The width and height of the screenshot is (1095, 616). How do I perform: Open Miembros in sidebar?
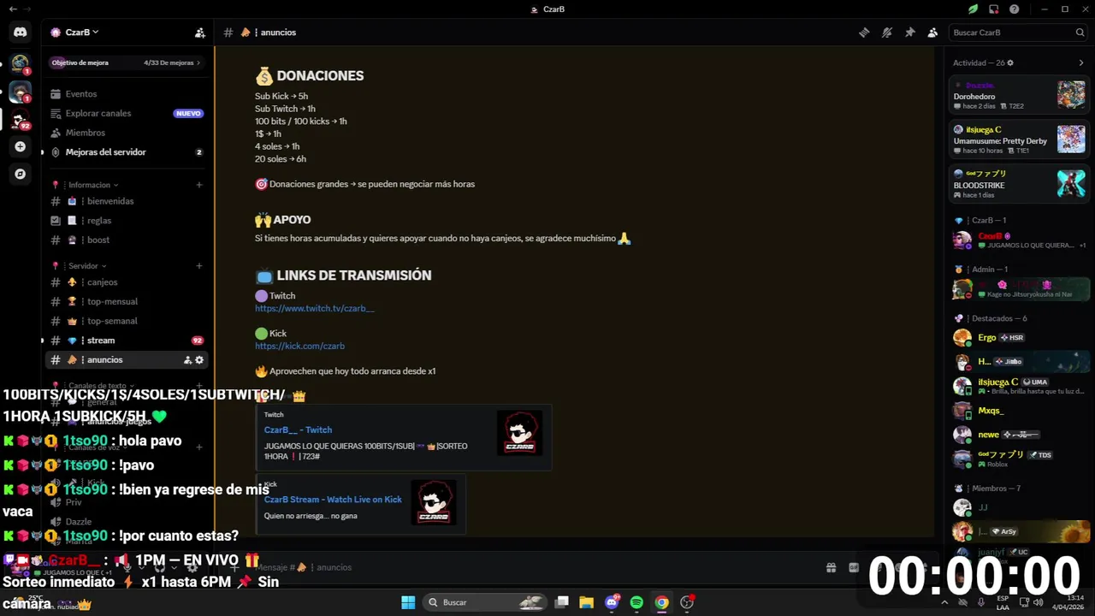tap(126, 133)
